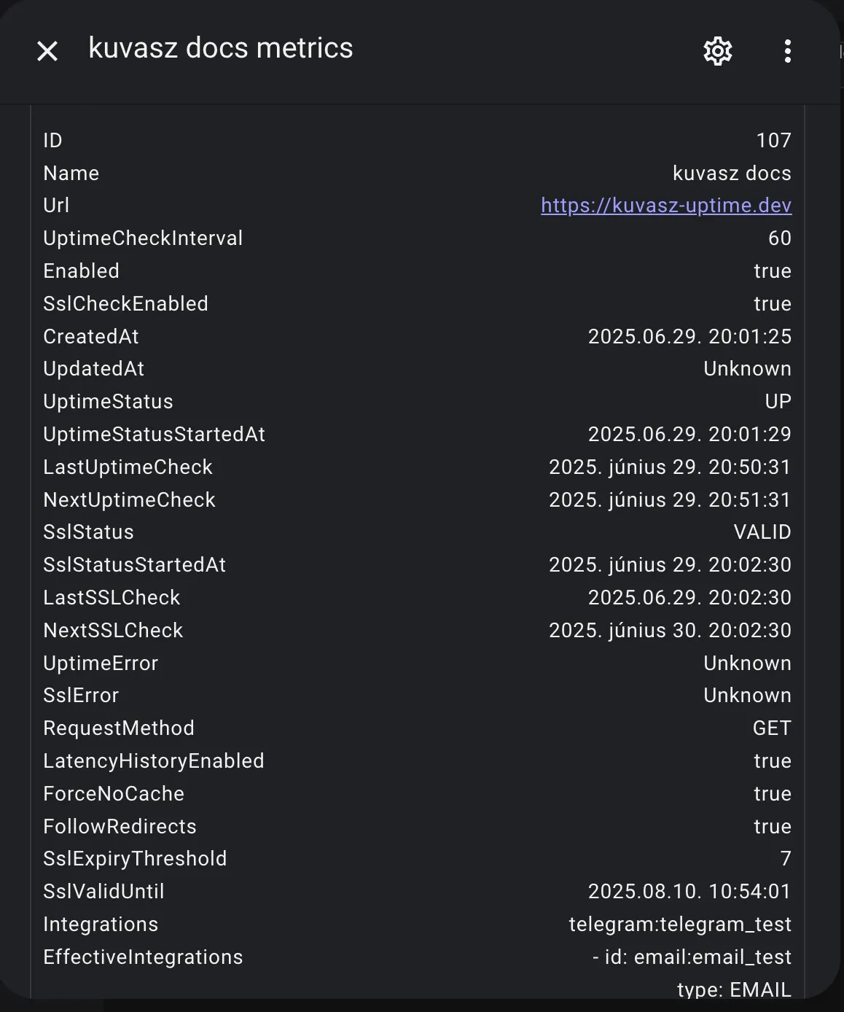Click the Integrations value telegram:telegram_test
844x1012 pixels.
click(x=679, y=924)
